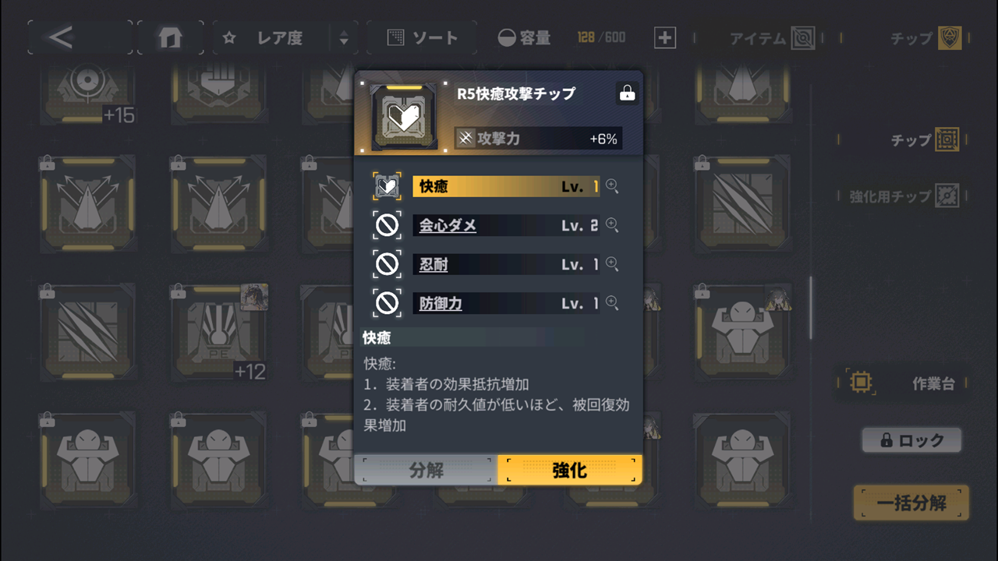
Task: Open the ソート sort options
Action: point(422,37)
